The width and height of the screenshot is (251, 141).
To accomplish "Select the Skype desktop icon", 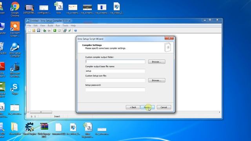I will pyautogui.click(x=15, y=89).
